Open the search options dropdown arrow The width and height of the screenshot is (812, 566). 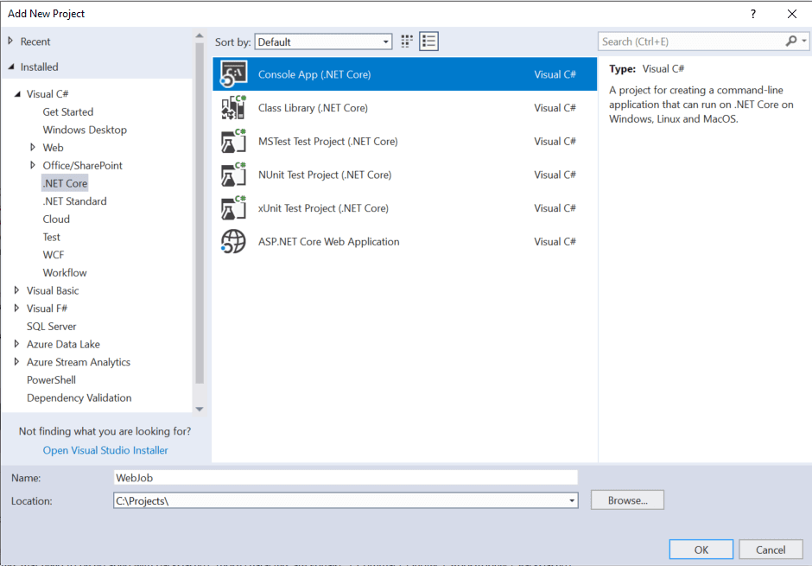[x=803, y=41]
